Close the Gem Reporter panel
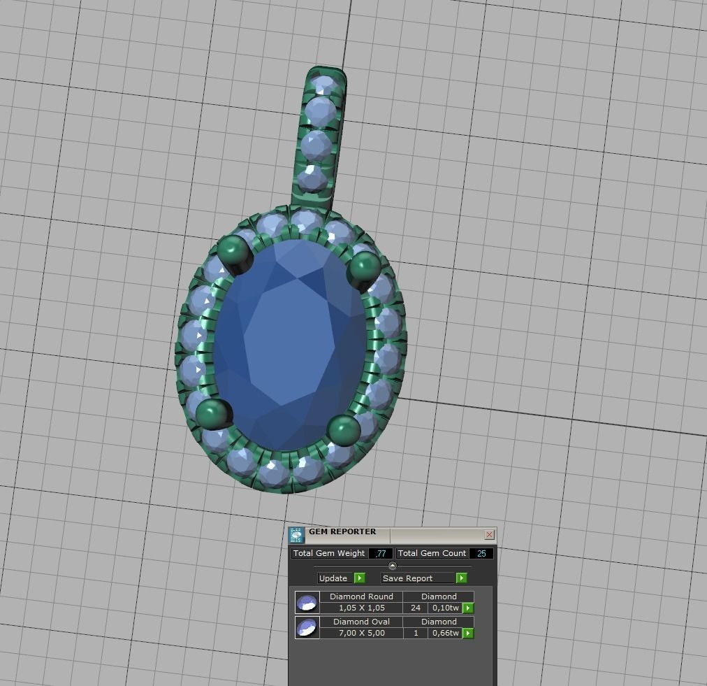Screen dimensions: 707x686 point(489,535)
